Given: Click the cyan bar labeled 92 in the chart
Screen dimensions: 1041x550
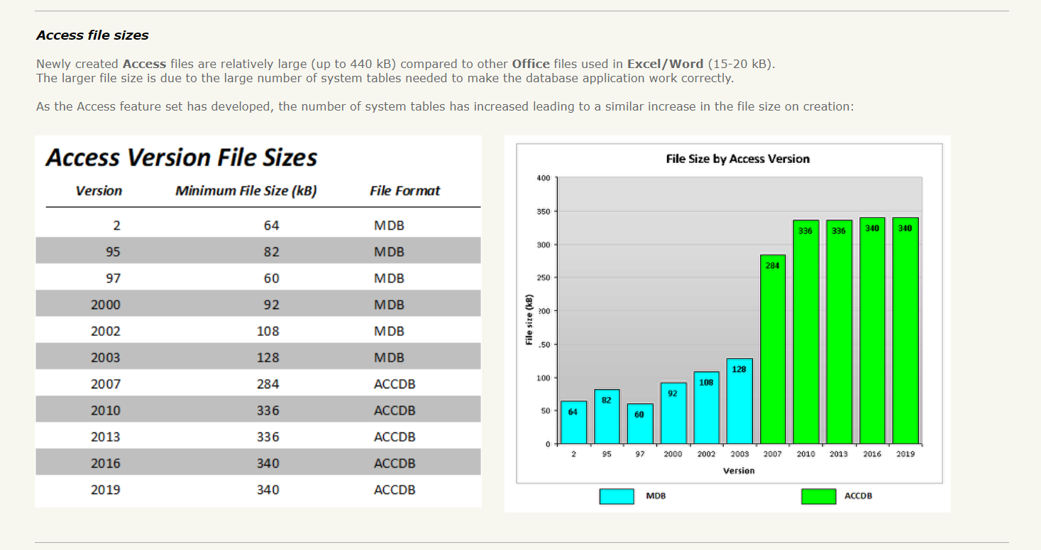Looking at the screenshot, I should coord(673,413).
